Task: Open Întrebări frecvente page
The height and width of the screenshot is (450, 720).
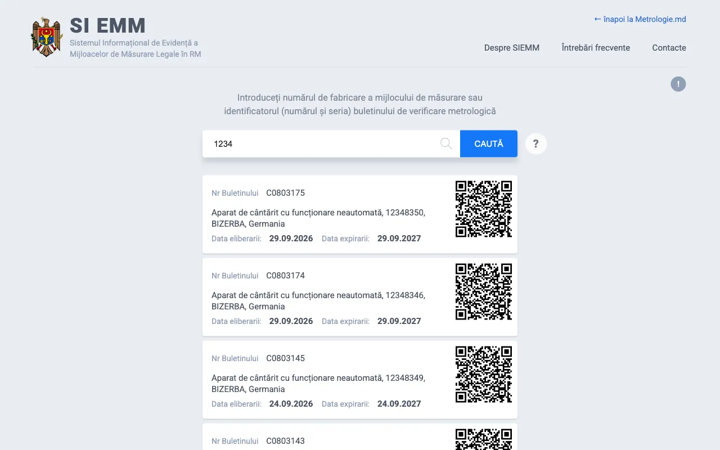Action: tap(596, 48)
